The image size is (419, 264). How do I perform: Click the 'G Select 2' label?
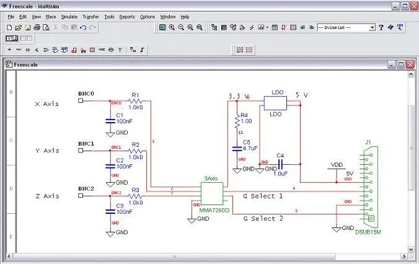tap(263, 218)
